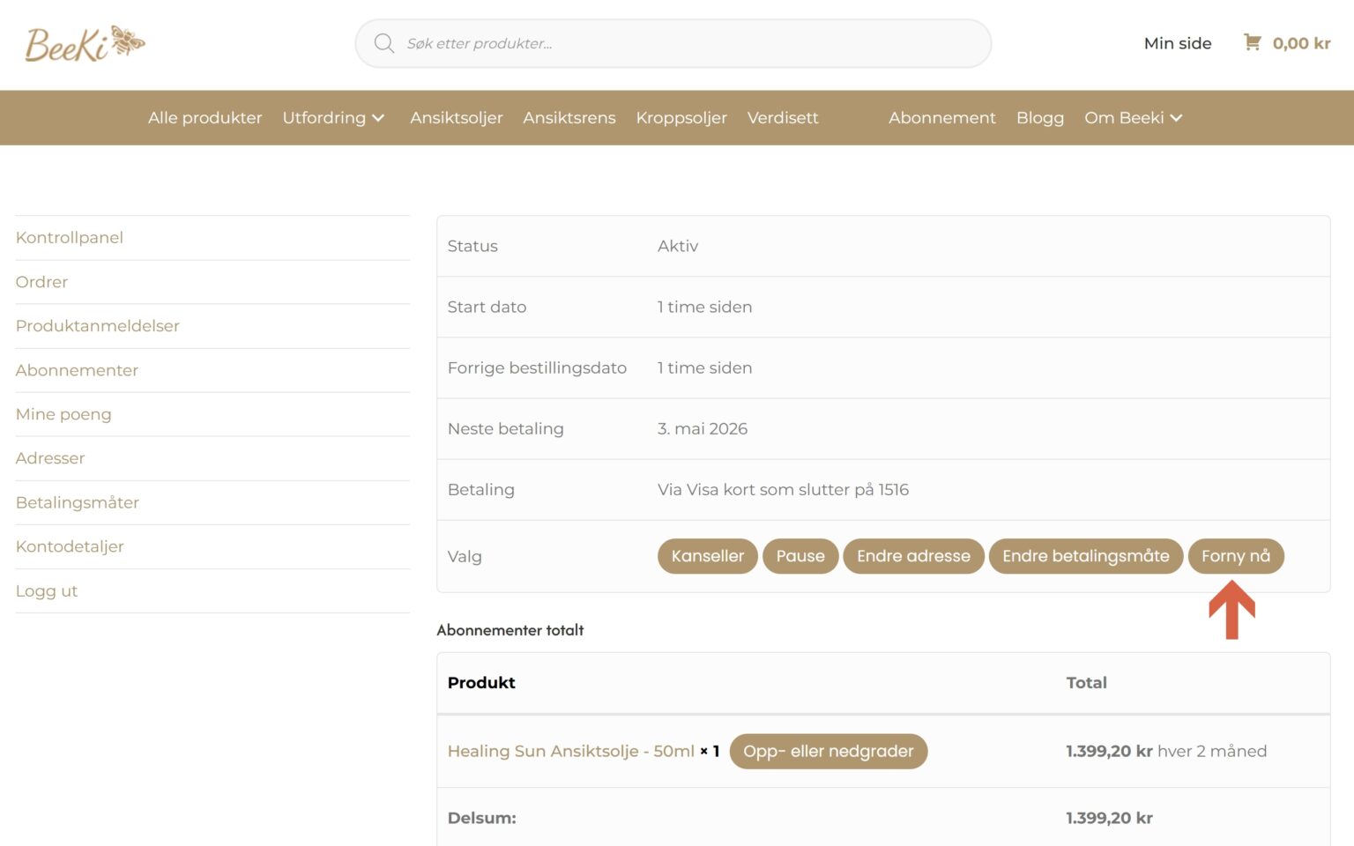
Task: Click the Forny nå button
Action: 1235,556
